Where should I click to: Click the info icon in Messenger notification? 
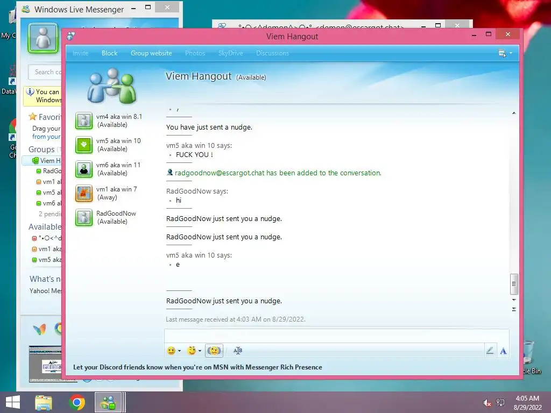30,92
